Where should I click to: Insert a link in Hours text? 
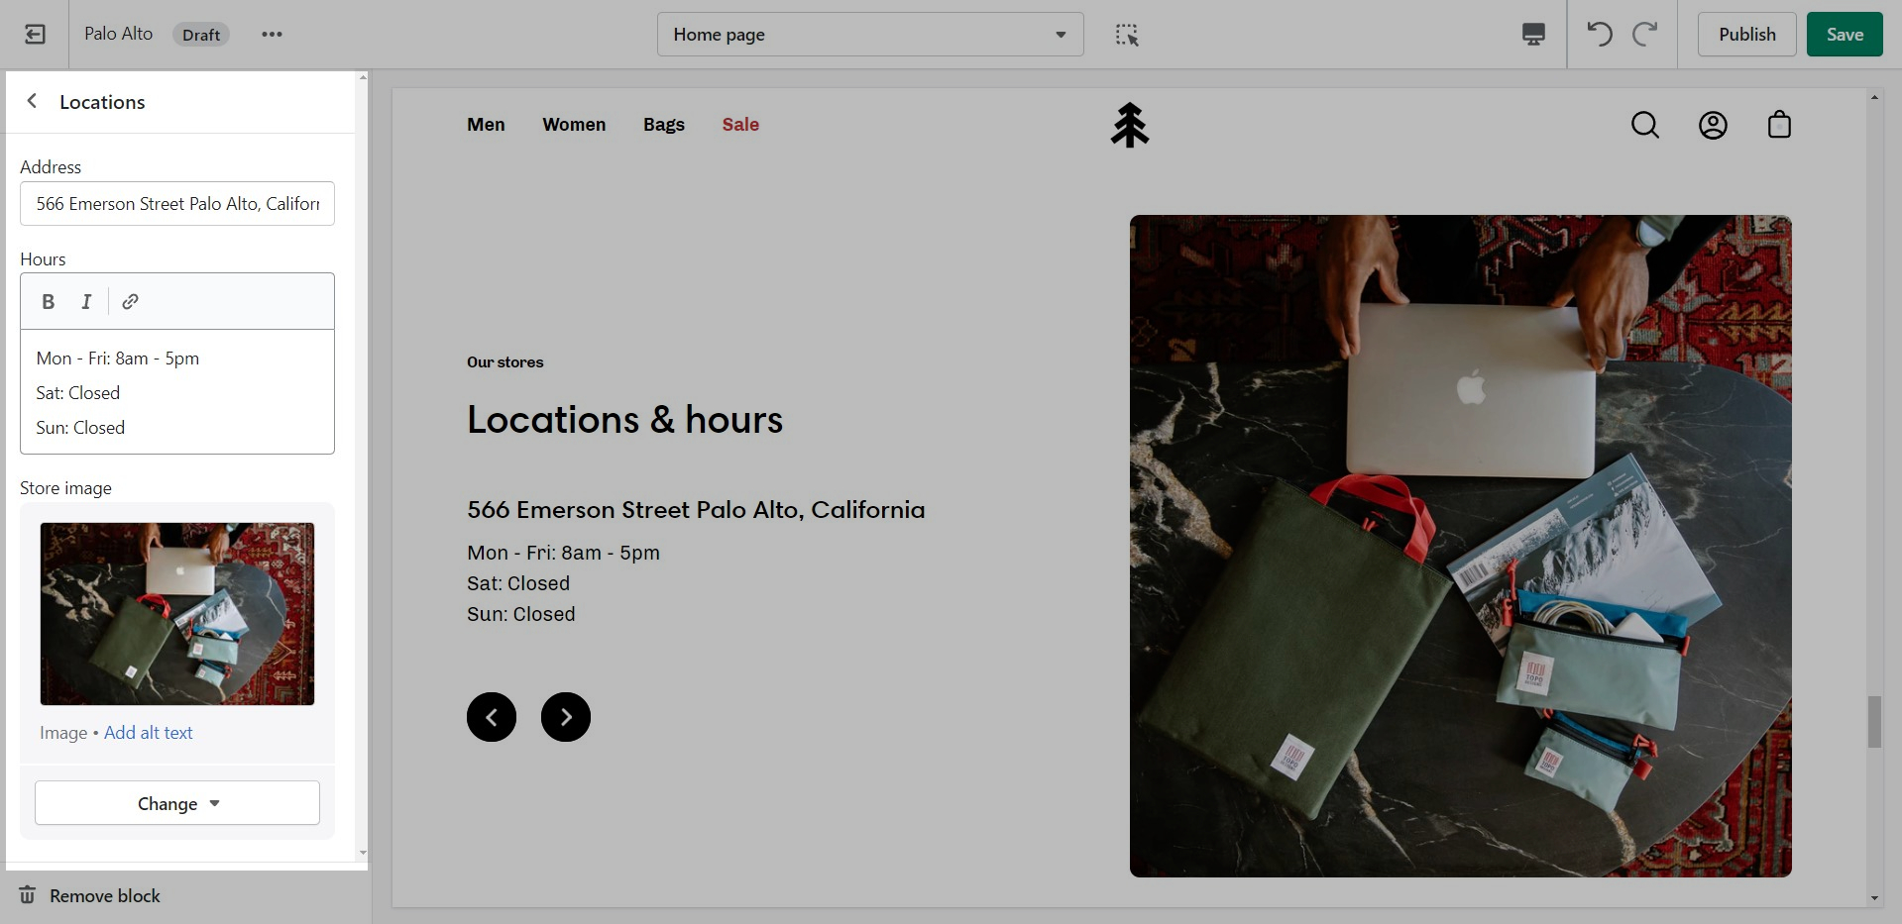click(130, 302)
